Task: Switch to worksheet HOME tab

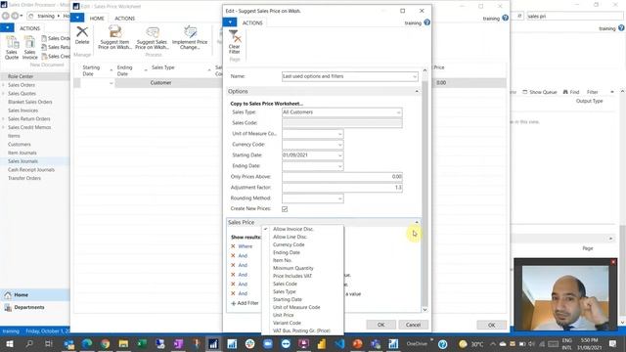Action: pos(97,19)
